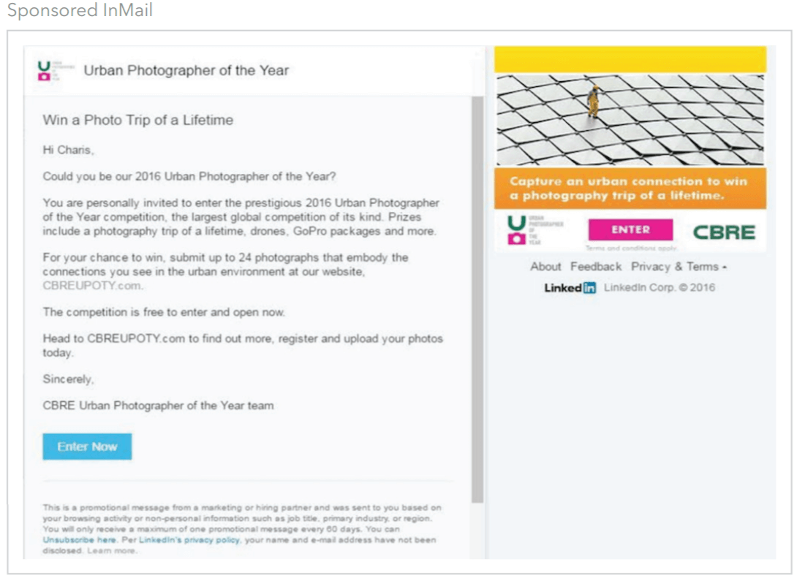Open the rooftop worker photo in the ad
Viewport: 805px width, 581px height.
click(630, 120)
